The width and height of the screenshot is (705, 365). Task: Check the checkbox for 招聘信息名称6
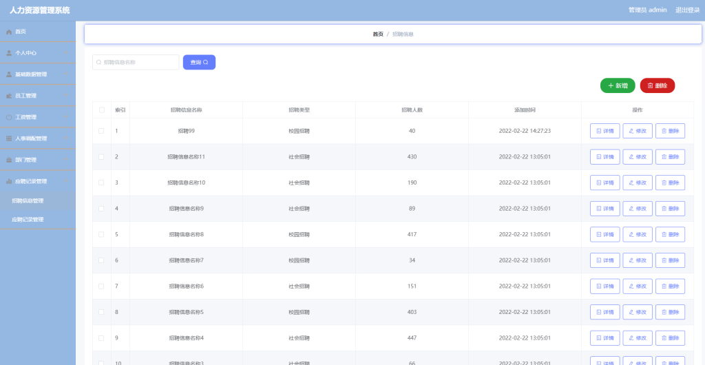tap(102, 286)
